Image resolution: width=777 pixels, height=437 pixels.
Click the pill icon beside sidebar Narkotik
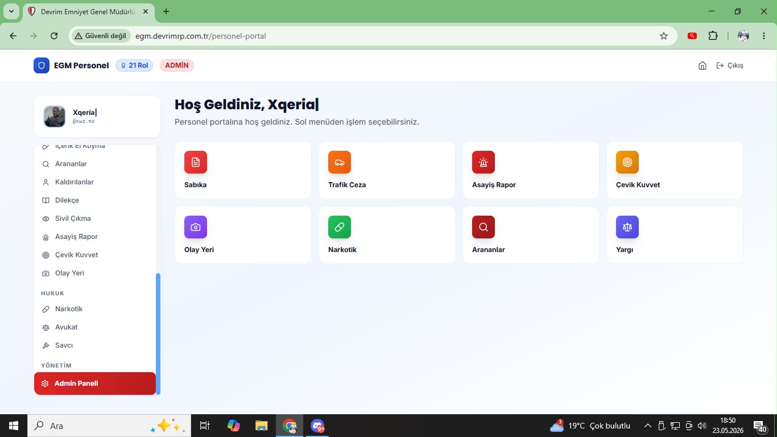tap(46, 309)
